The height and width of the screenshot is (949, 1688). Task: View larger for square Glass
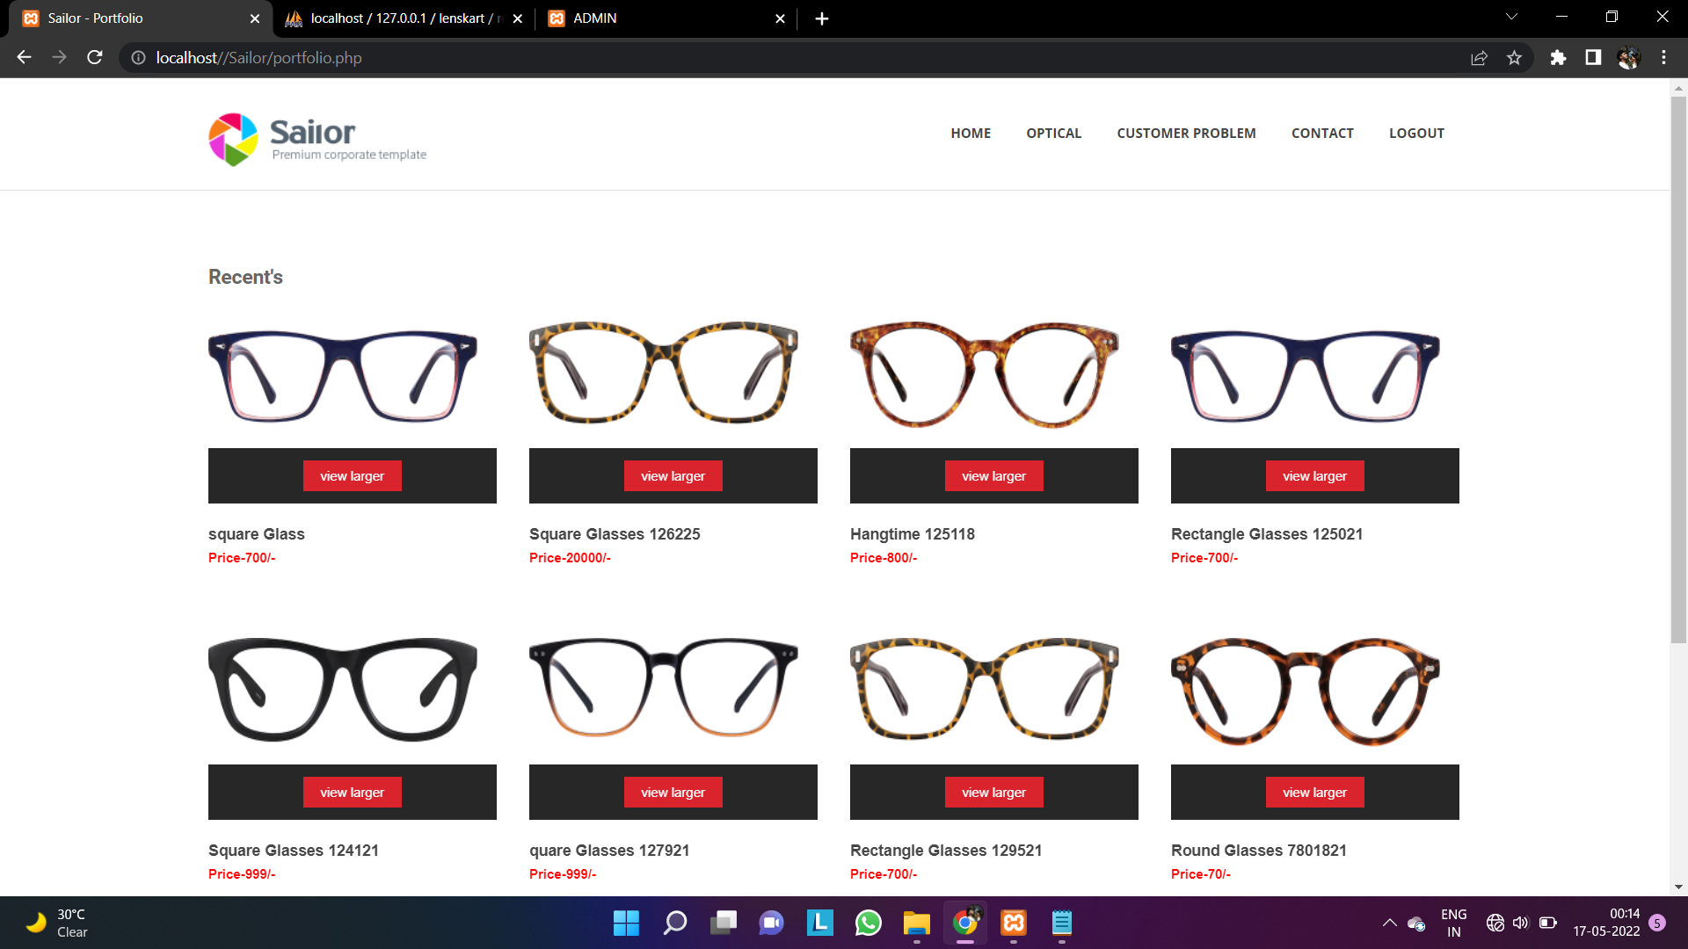coord(352,476)
